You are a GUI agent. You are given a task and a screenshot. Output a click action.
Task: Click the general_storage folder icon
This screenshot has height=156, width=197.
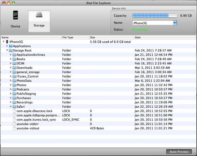coord(14,72)
